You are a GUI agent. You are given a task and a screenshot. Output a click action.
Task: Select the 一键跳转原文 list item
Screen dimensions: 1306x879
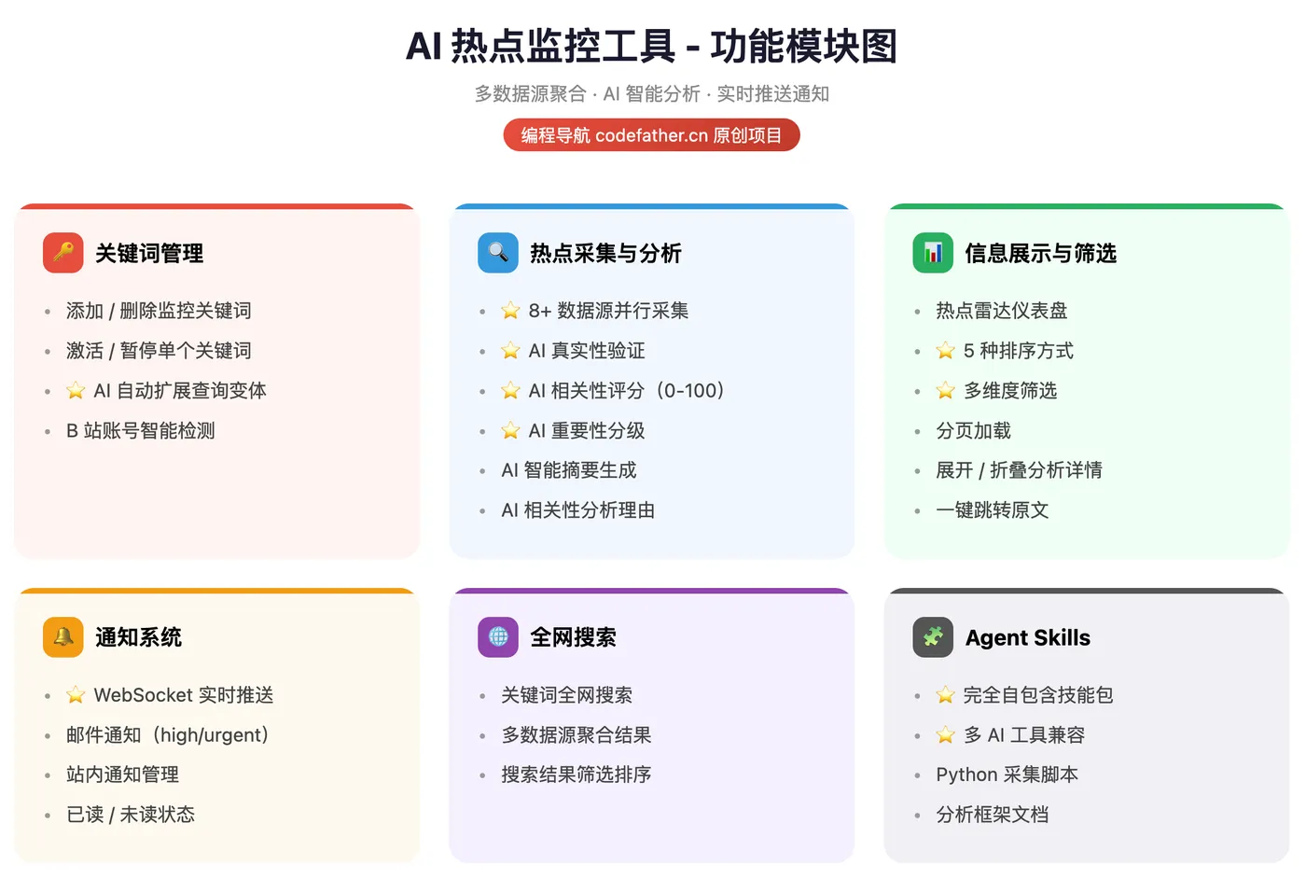[x=993, y=510]
